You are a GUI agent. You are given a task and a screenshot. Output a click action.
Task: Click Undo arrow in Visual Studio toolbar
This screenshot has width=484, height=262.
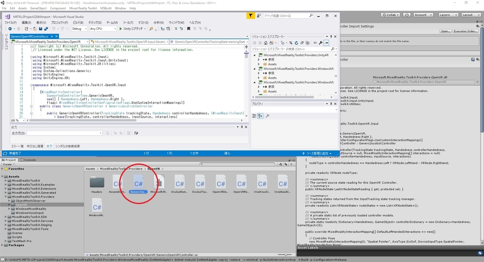[x=54, y=29]
